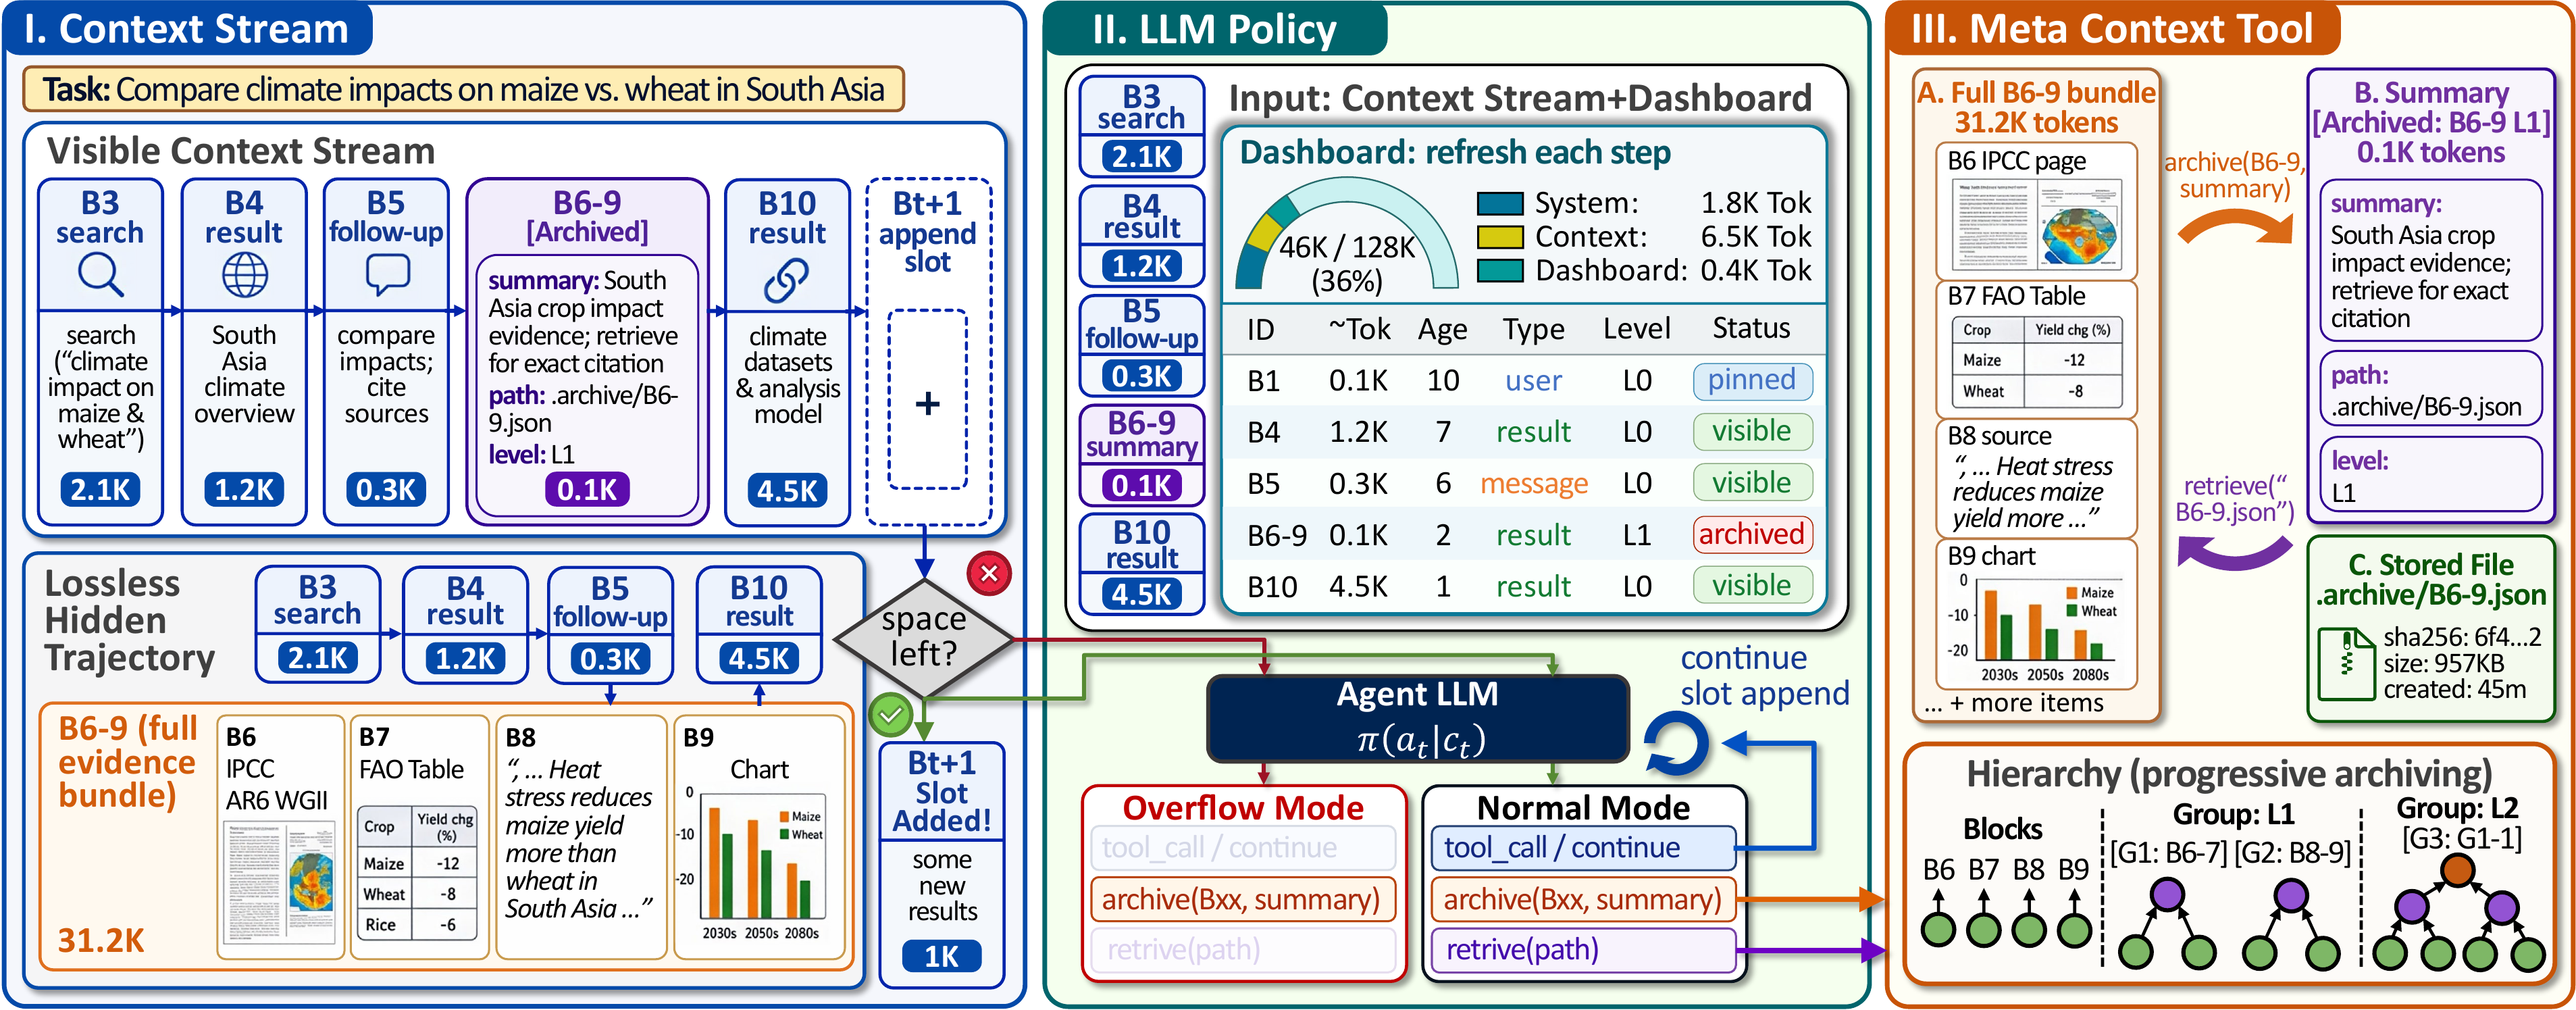Screen dimensions: 2576x1010
Task: Select tool_call / continue in Normal Mode
Action: click(1583, 848)
